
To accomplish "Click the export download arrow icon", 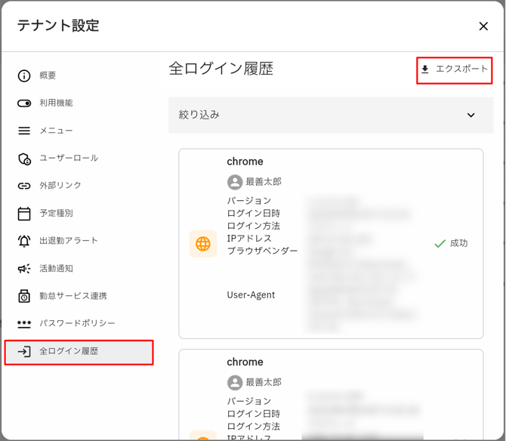I will pos(425,69).
